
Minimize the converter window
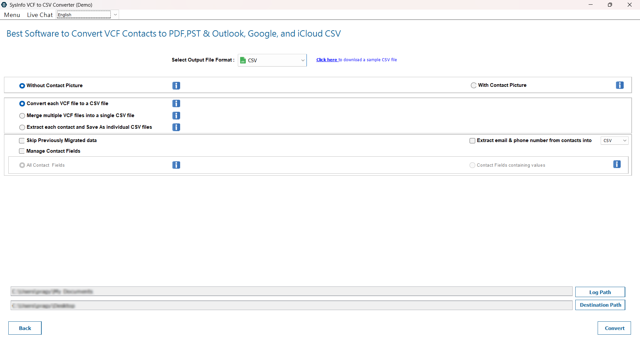click(x=591, y=5)
